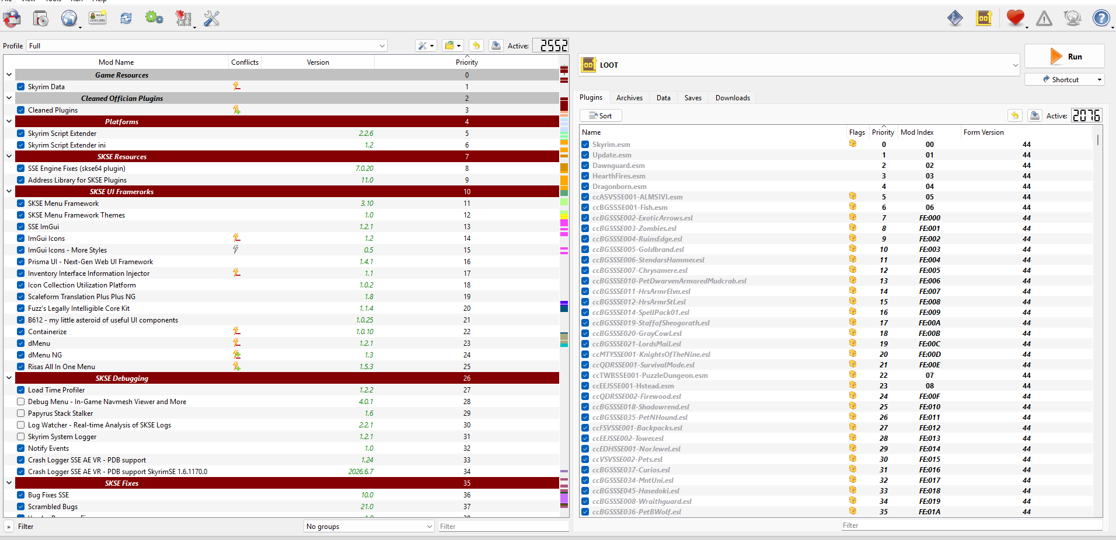The image size is (1116, 540).
Task: Open the Nexus globe toolbar icon
Action: point(69,19)
